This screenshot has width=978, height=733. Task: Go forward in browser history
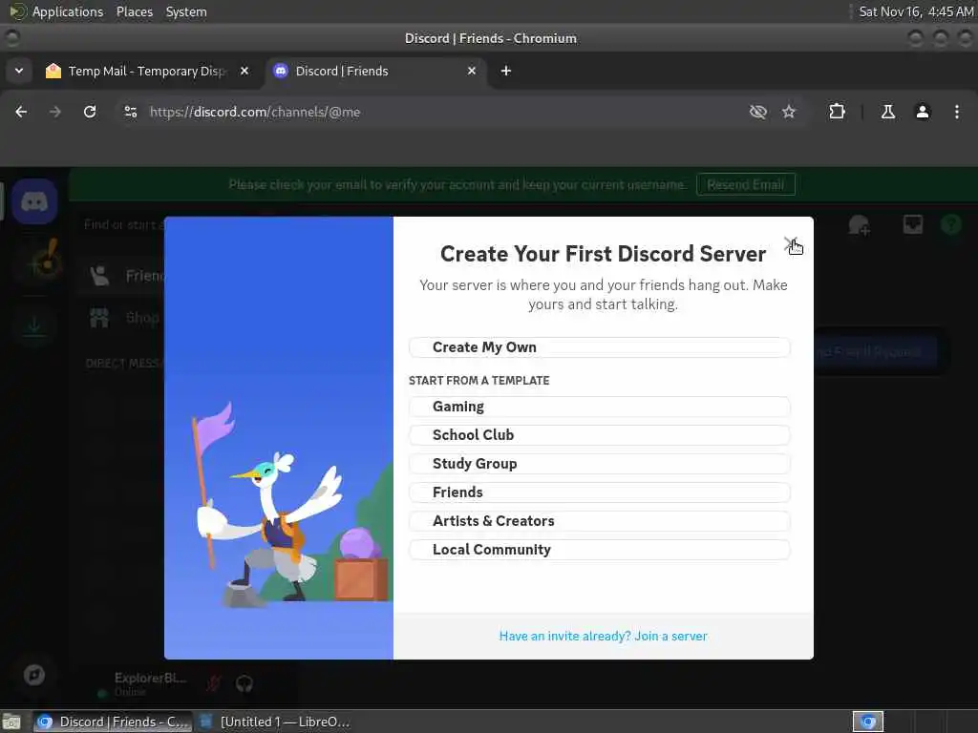pyautogui.click(x=55, y=113)
